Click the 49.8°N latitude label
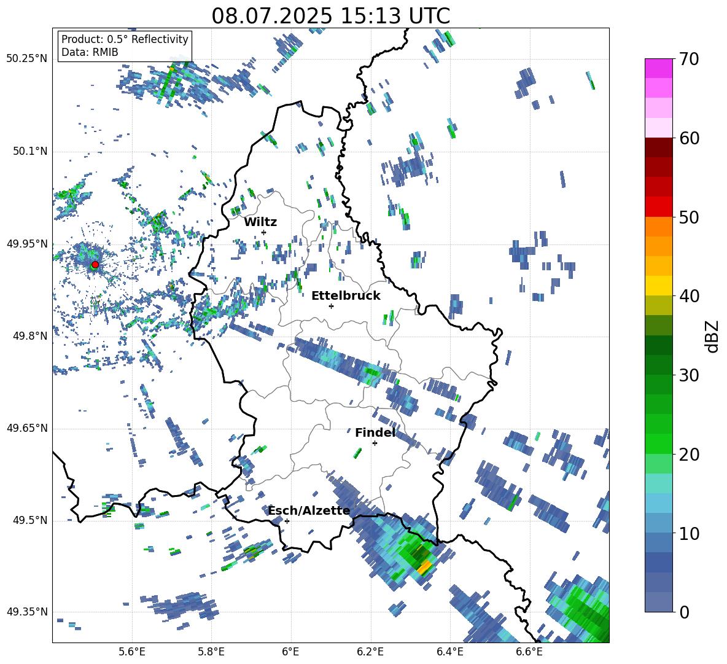Viewport: 727px width, 664px height. click(29, 336)
